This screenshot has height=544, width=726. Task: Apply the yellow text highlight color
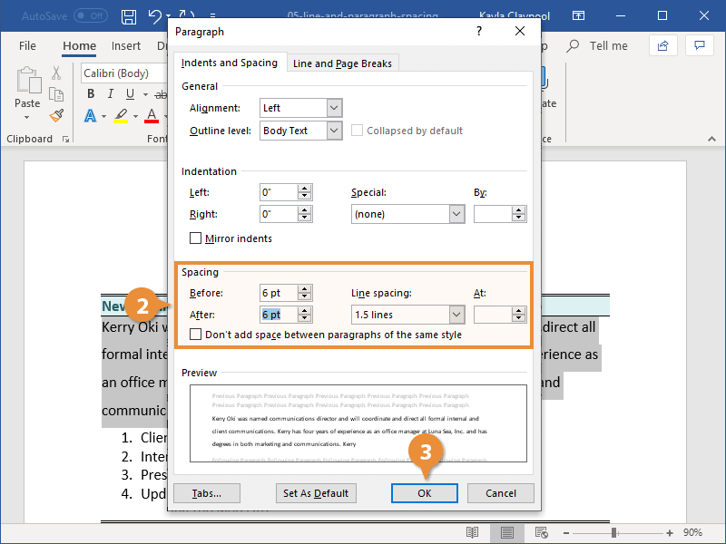click(119, 115)
